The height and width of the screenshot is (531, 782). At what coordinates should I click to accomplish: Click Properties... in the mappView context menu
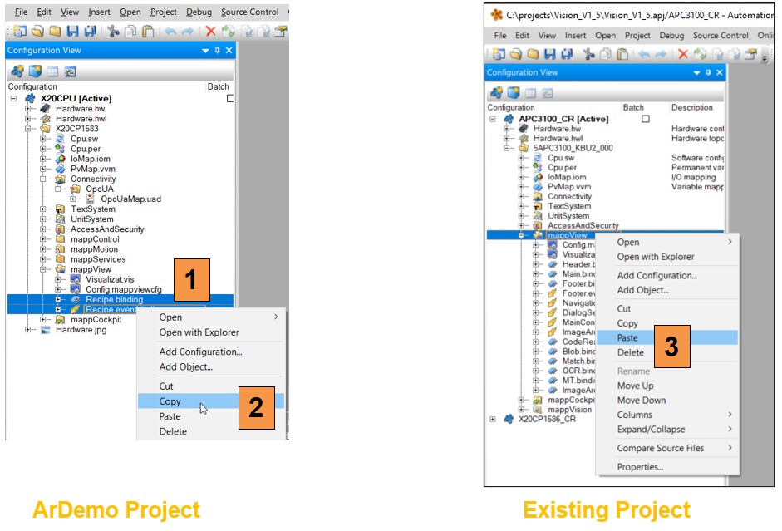point(640,467)
